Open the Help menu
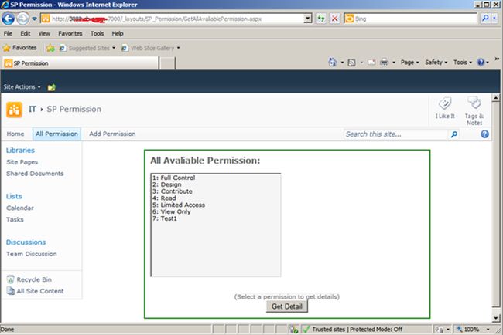The image size is (503, 335). click(118, 33)
